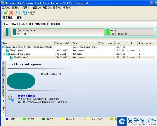This screenshot has height=126, width=157.
Task: Minimize the Partition Manager window
Action: click(x=152, y=3)
